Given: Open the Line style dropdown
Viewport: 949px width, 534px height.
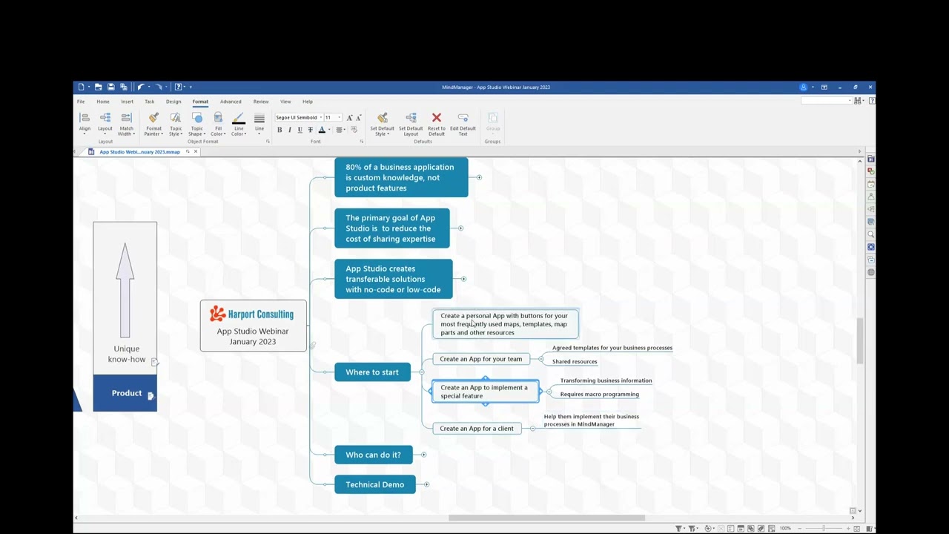Looking at the screenshot, I should 259,123.
